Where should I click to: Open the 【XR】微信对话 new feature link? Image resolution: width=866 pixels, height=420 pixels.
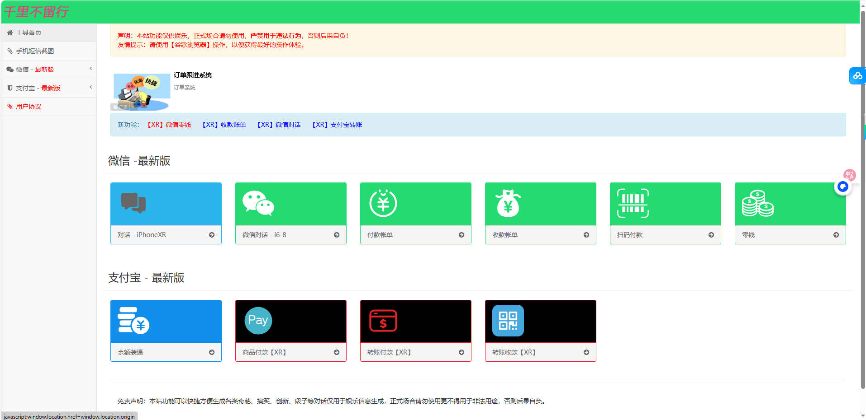[x=279, y=125]
